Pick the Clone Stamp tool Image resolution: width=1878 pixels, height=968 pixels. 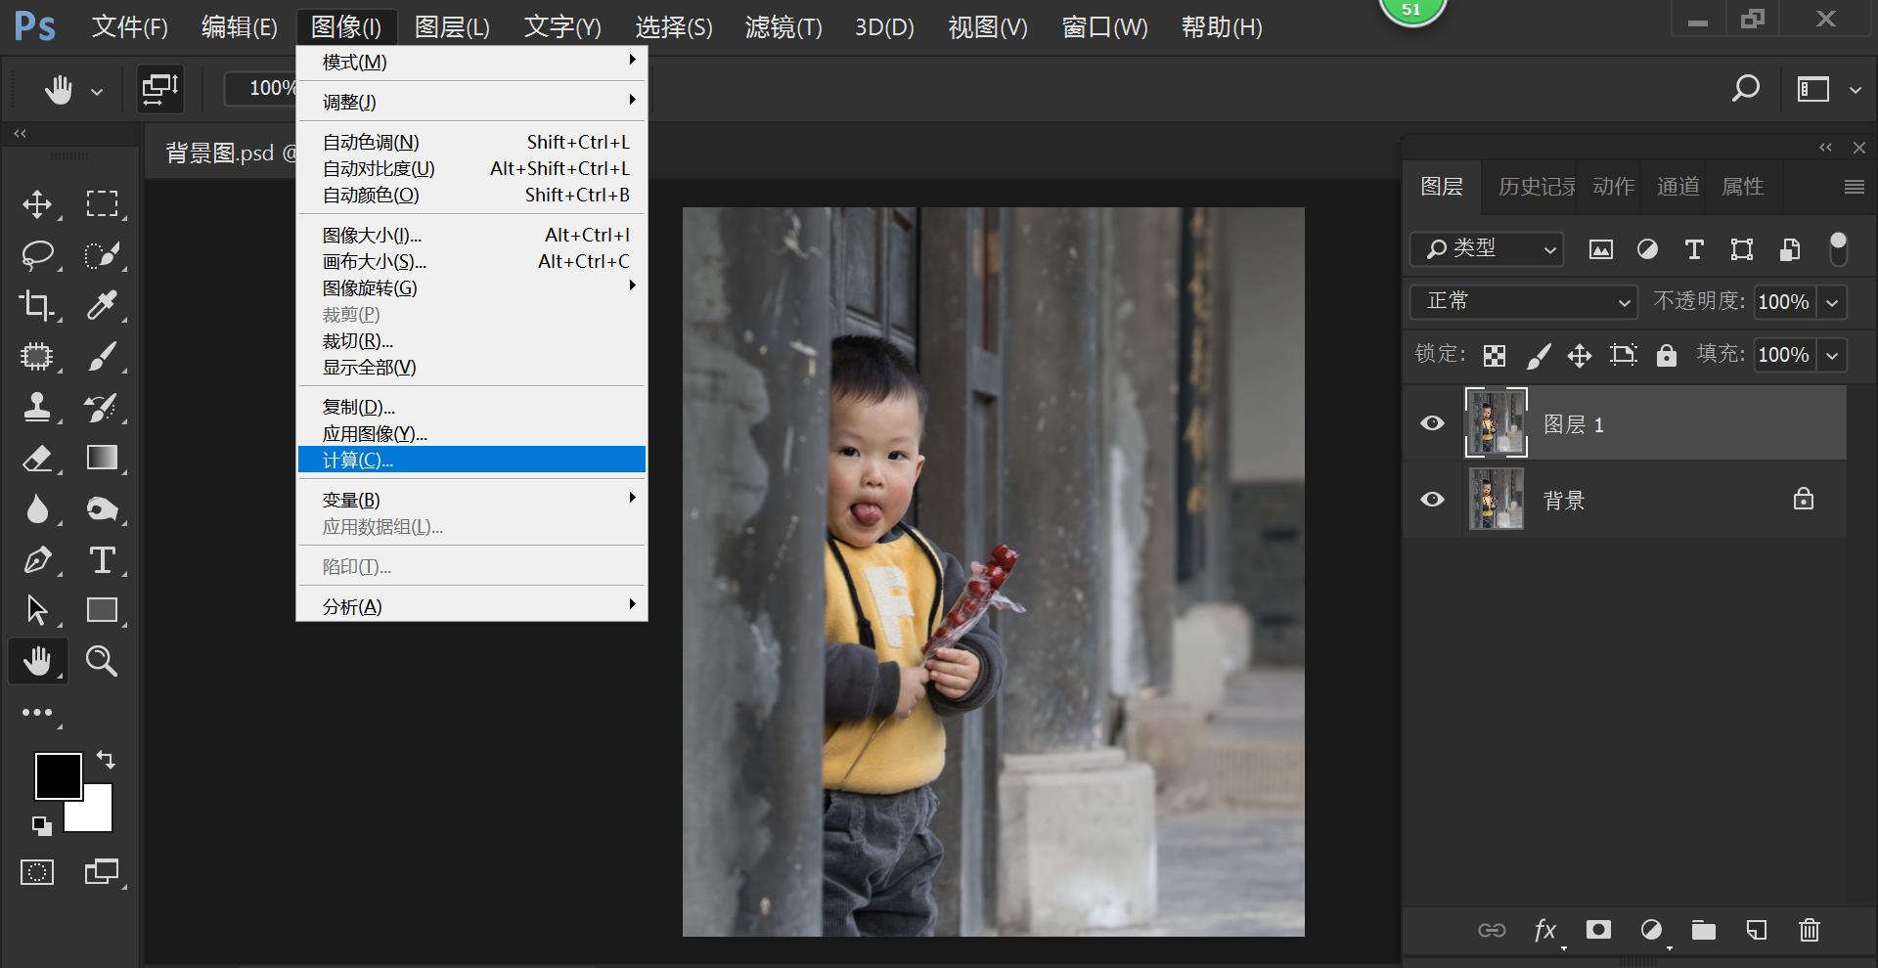click(x=37, y=408)
